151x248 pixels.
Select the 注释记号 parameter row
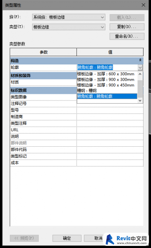pos(43,104)
